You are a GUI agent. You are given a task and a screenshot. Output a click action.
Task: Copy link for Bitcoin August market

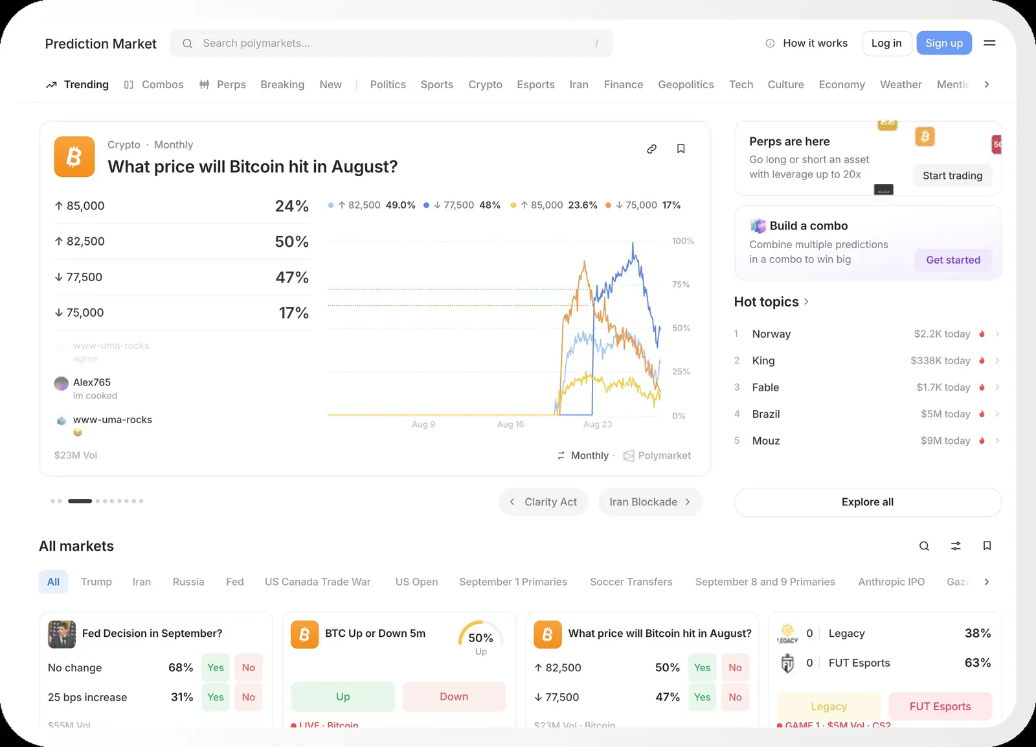pyautogui.click(x=651, y=149)
